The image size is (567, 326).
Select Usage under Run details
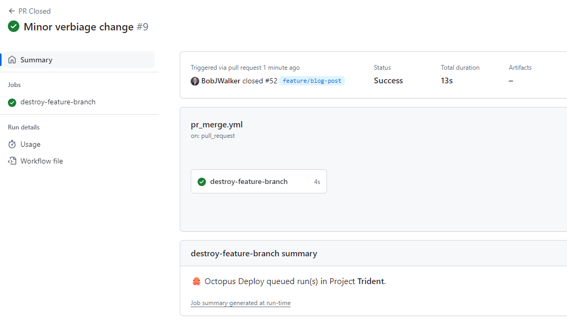pos(29,144)
